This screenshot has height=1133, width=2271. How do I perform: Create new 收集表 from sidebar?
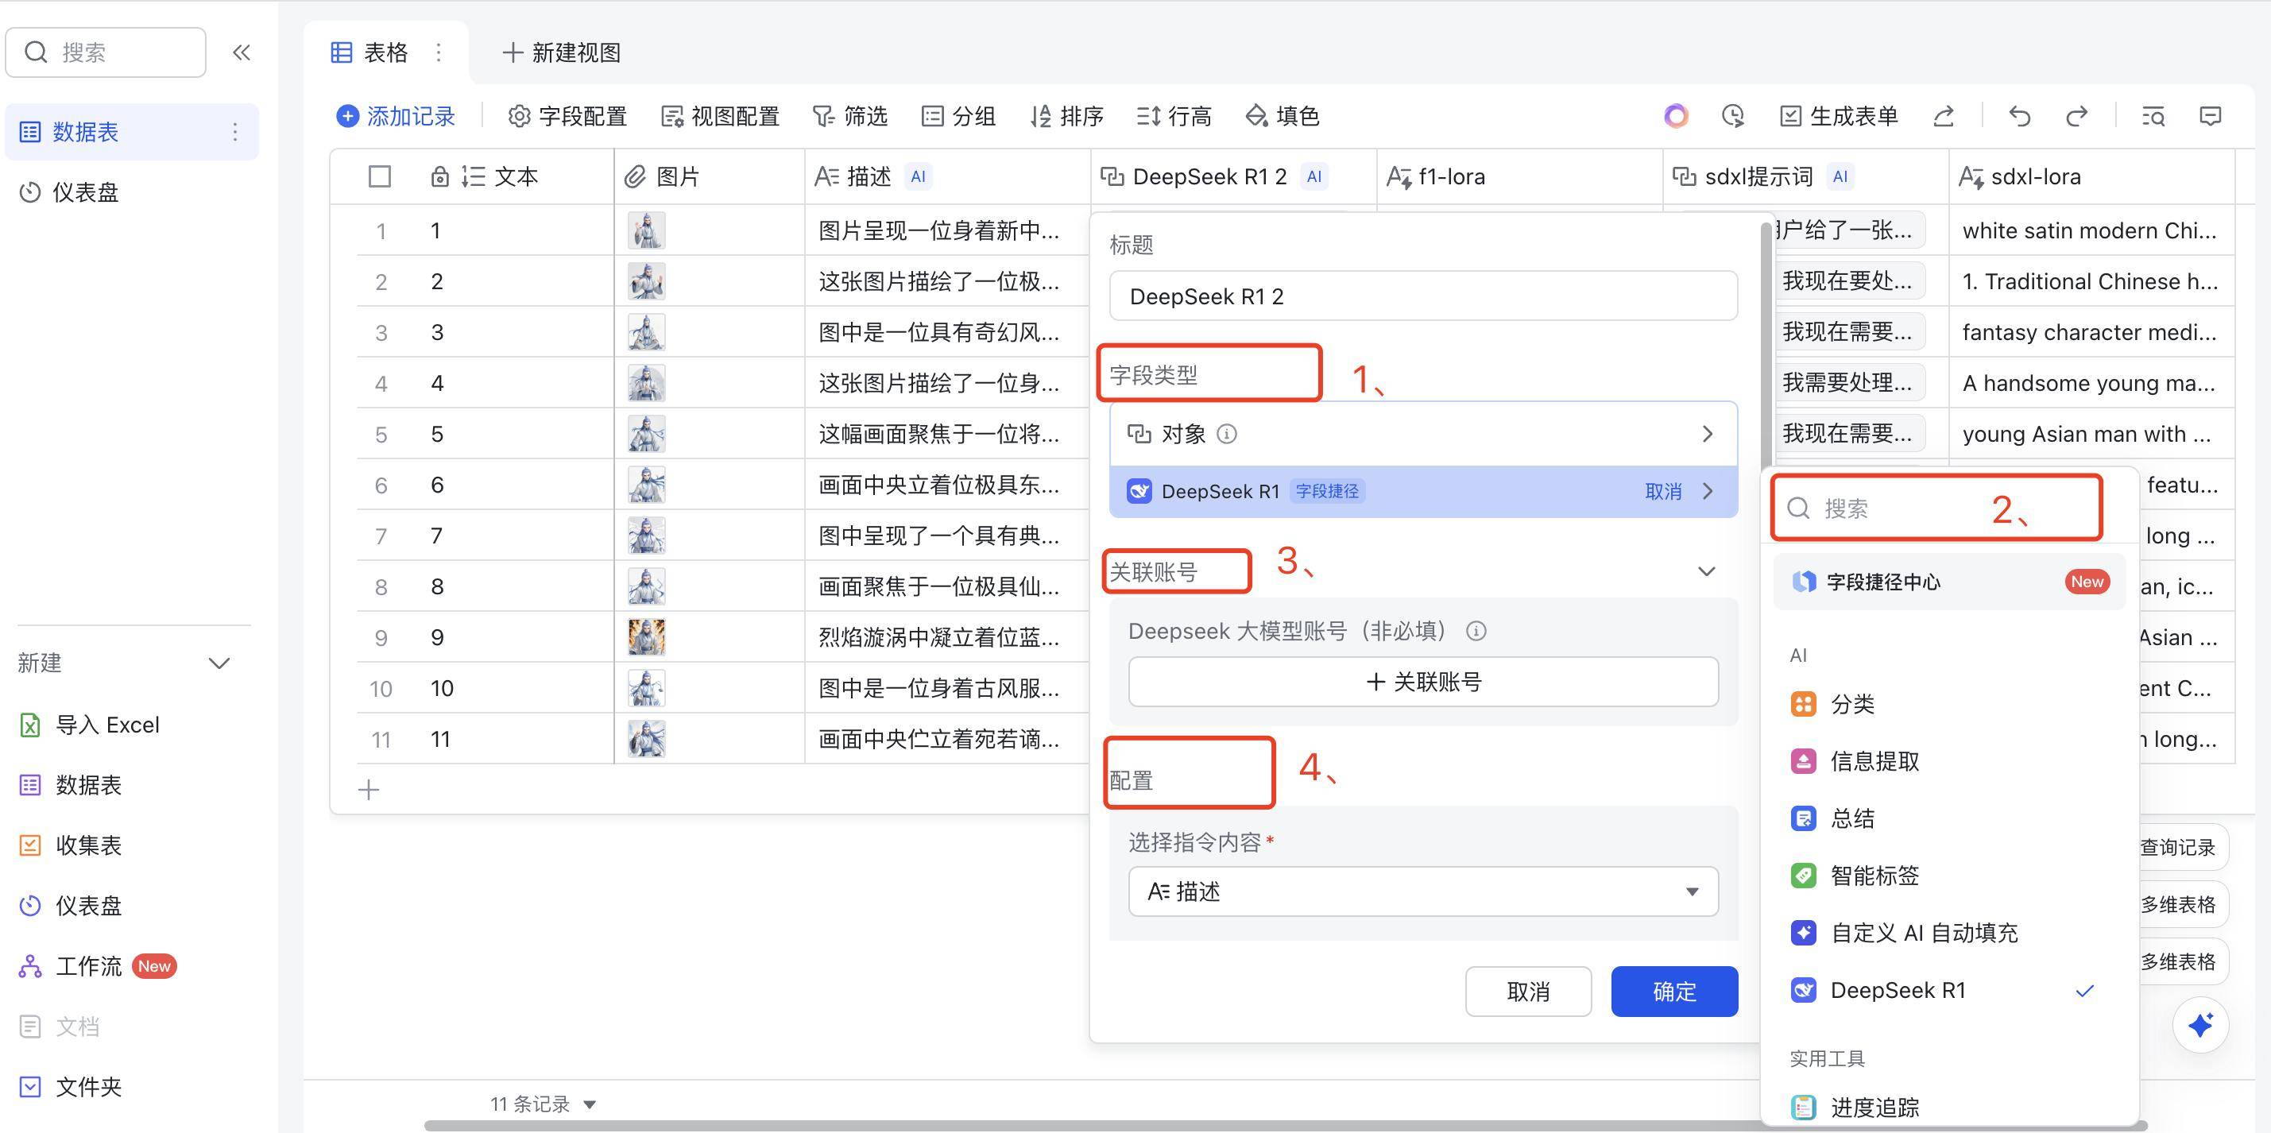[x=71, y=845]
